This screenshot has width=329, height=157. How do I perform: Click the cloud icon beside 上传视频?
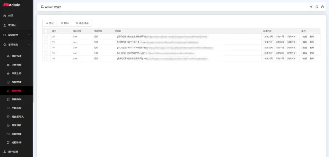pos(8,65)
